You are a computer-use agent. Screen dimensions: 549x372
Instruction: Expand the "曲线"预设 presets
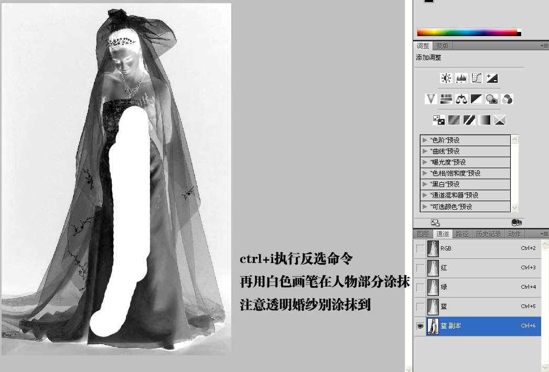425,151
